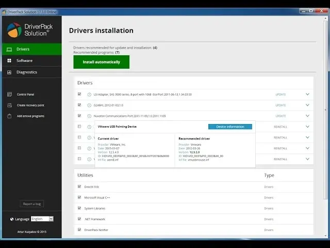Click the Control Panel icon
This screenshot has height=248, width=330.
[x=9, y=95]
